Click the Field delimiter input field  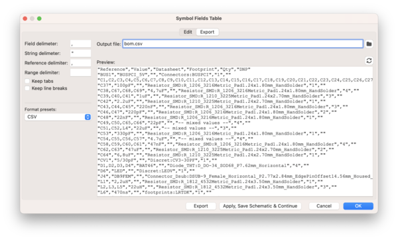pos(80,44)
